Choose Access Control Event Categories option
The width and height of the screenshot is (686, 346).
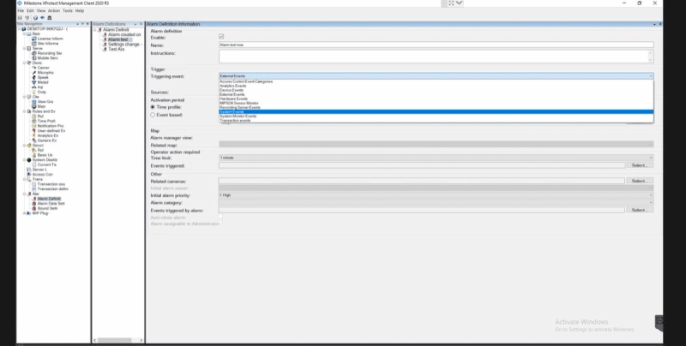pyautogui.click(x=436, y=81)
